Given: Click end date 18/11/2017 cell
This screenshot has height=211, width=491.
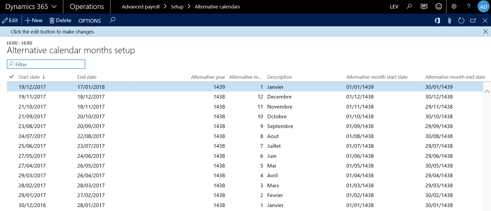Looking at the screenshot, I should click(x=91, y=107).
